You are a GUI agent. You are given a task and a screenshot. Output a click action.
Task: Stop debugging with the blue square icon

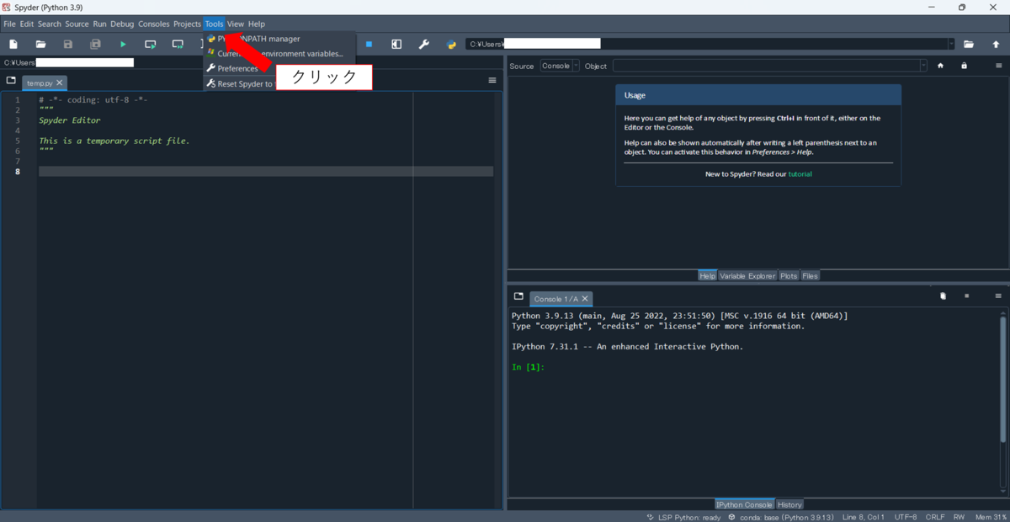369,44
